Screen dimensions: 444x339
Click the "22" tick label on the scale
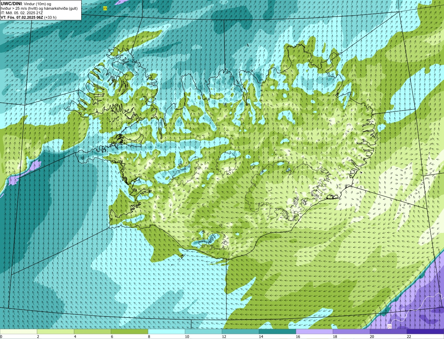pos(409,337)
